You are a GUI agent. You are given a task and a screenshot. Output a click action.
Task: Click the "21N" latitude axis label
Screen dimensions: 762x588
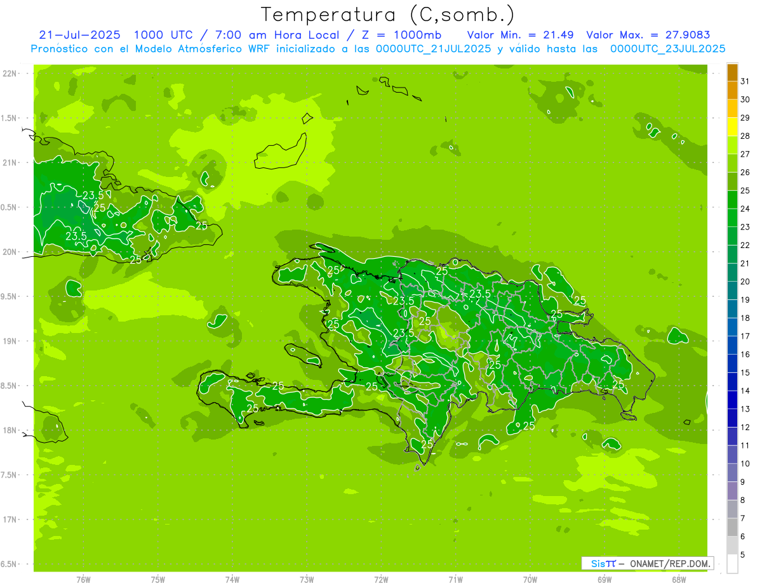click(x=10, y=163)
